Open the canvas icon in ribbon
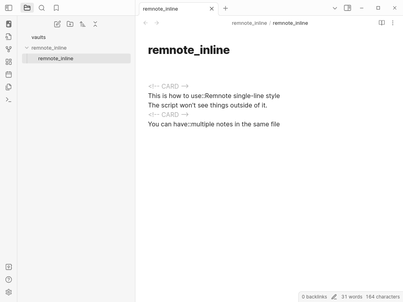Image resolution: width=403 pixels, height=302 pixels. [9, 62]
